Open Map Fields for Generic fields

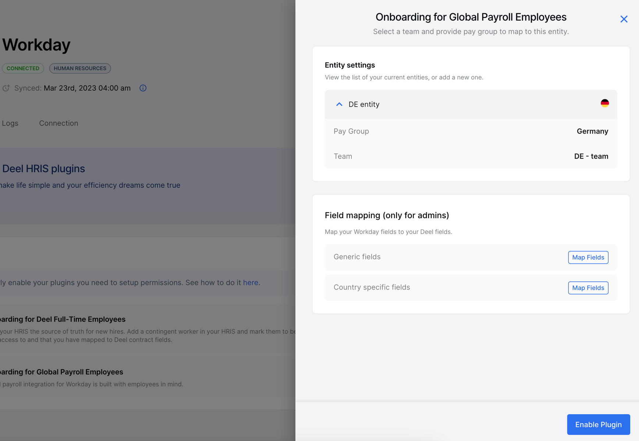point(588,257)
